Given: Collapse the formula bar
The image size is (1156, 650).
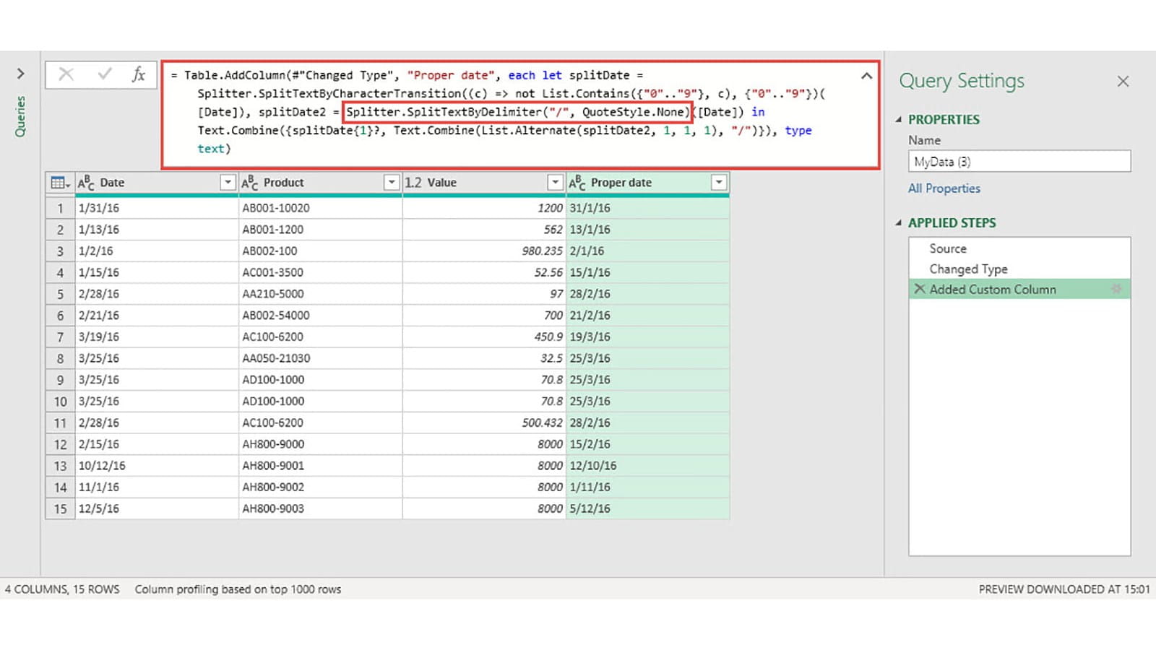Looking at the screenshot, I should tap(866, 76).
